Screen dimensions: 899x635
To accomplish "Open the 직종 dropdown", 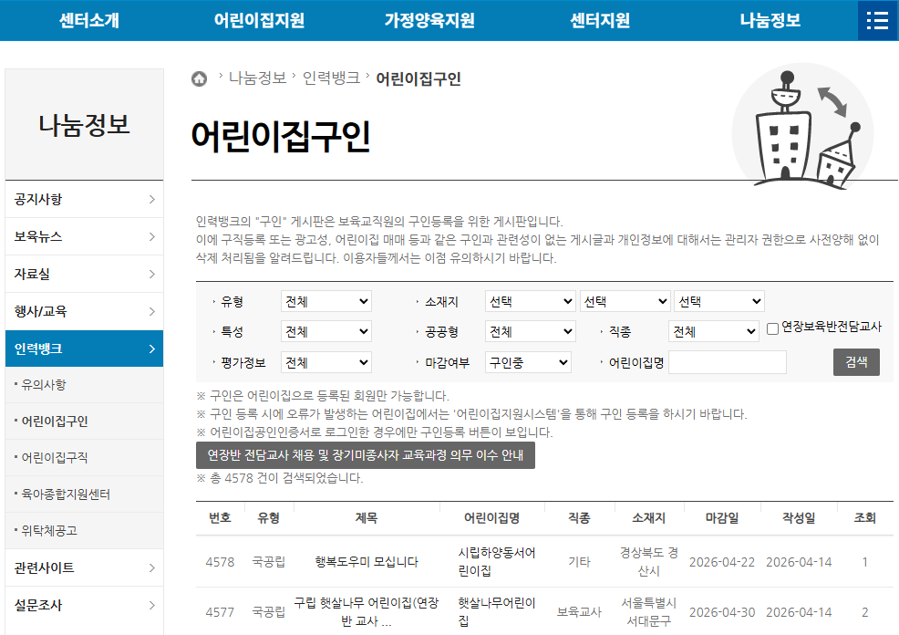I will 713,330.
